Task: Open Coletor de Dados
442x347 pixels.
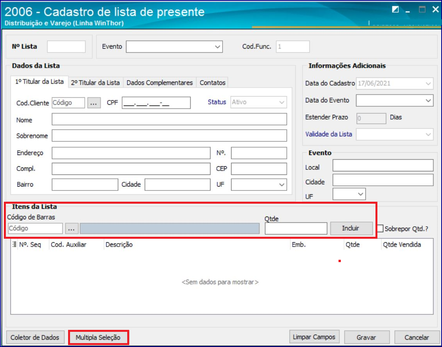Action: tap(35, 337)
